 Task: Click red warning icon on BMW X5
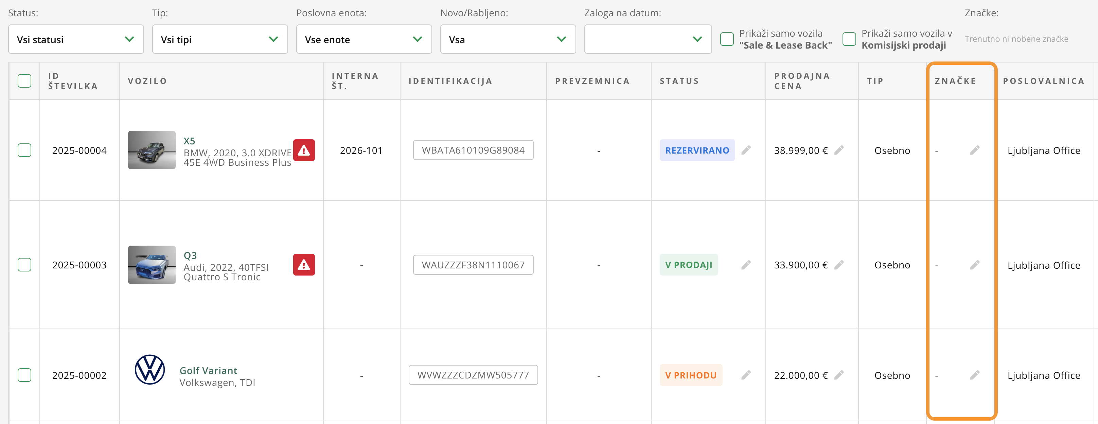[303, 150]
